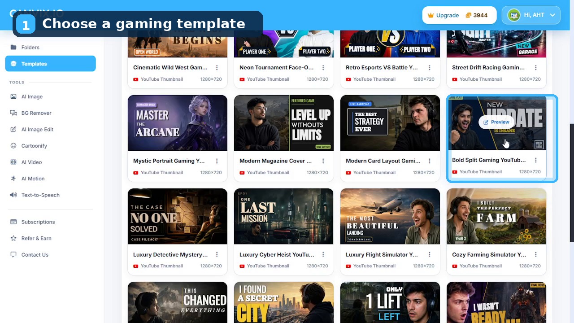Viewport: 574px width, 323px height.
Task: Open options menu for Cinematic Wild West template
Action: click(x=217, y=68)
